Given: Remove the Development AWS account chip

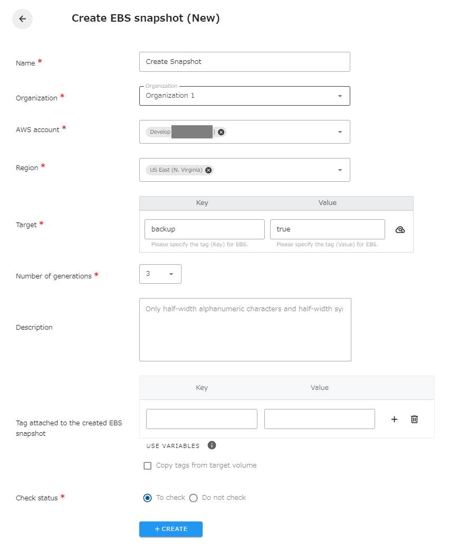Looking at the screenshot, I should 221,132.
